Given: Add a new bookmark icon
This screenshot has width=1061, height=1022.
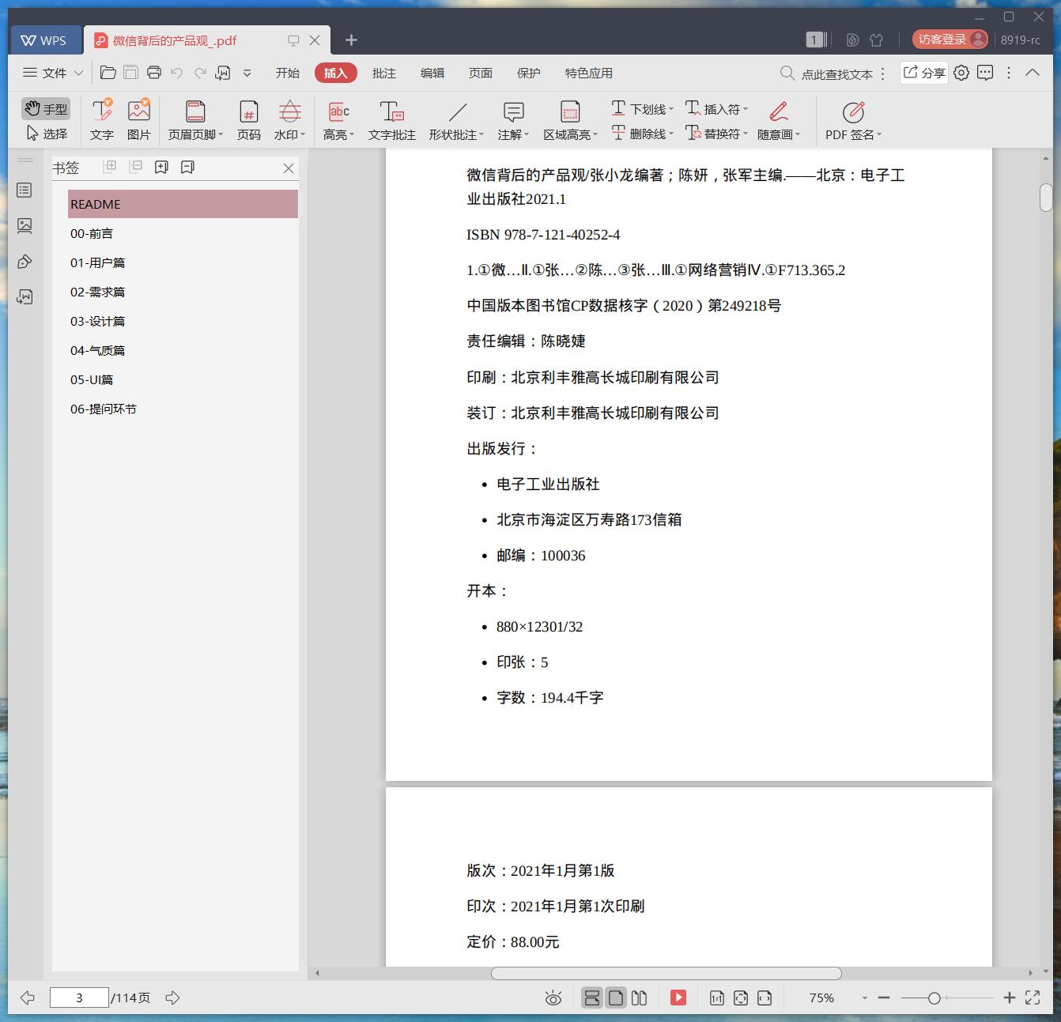Looking at the screenshot, I should 161,167.
